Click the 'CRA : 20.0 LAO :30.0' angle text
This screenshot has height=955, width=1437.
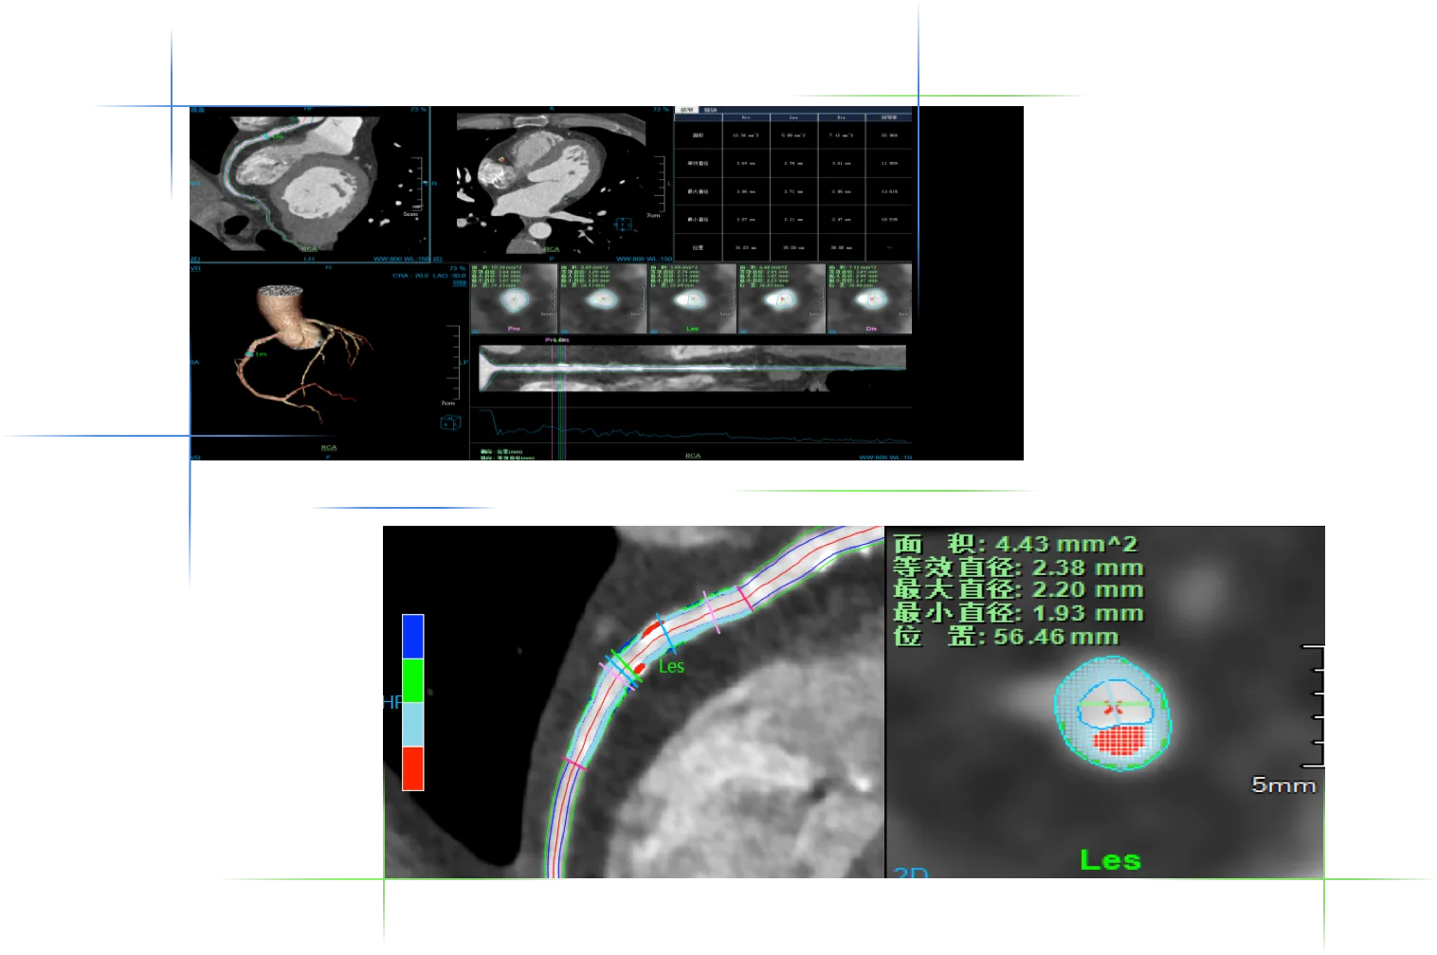click(429, 276)
